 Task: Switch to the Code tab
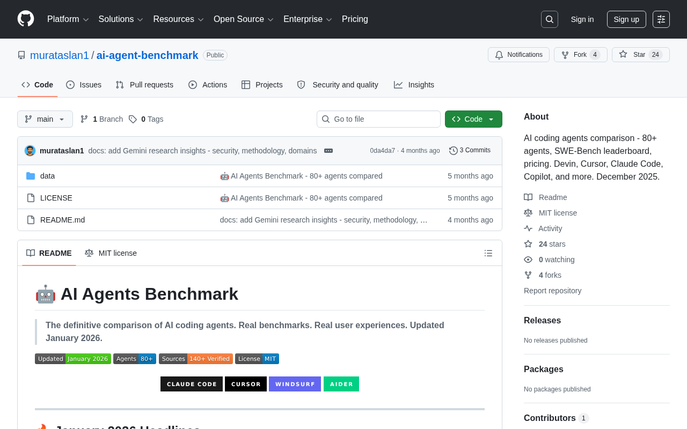(x=38, y=85)
